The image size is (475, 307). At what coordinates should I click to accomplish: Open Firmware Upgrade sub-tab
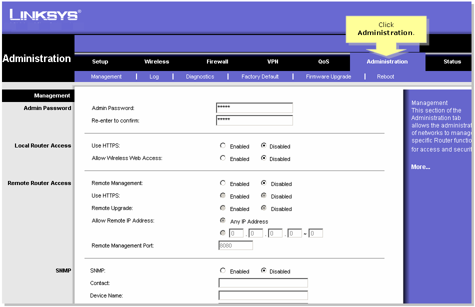[x=328, y=76]
